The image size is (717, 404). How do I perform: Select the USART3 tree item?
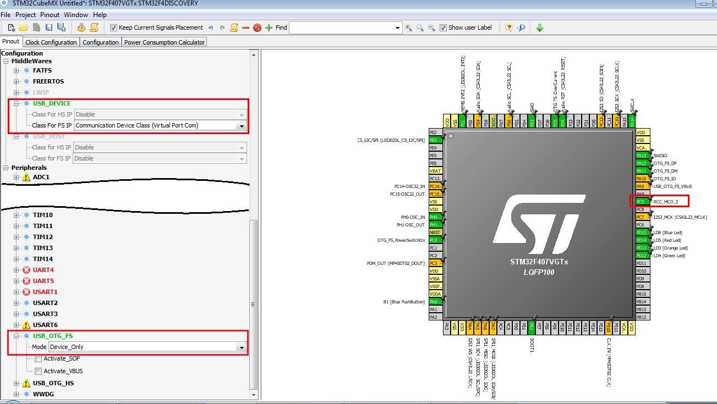(x=45, y=314)
